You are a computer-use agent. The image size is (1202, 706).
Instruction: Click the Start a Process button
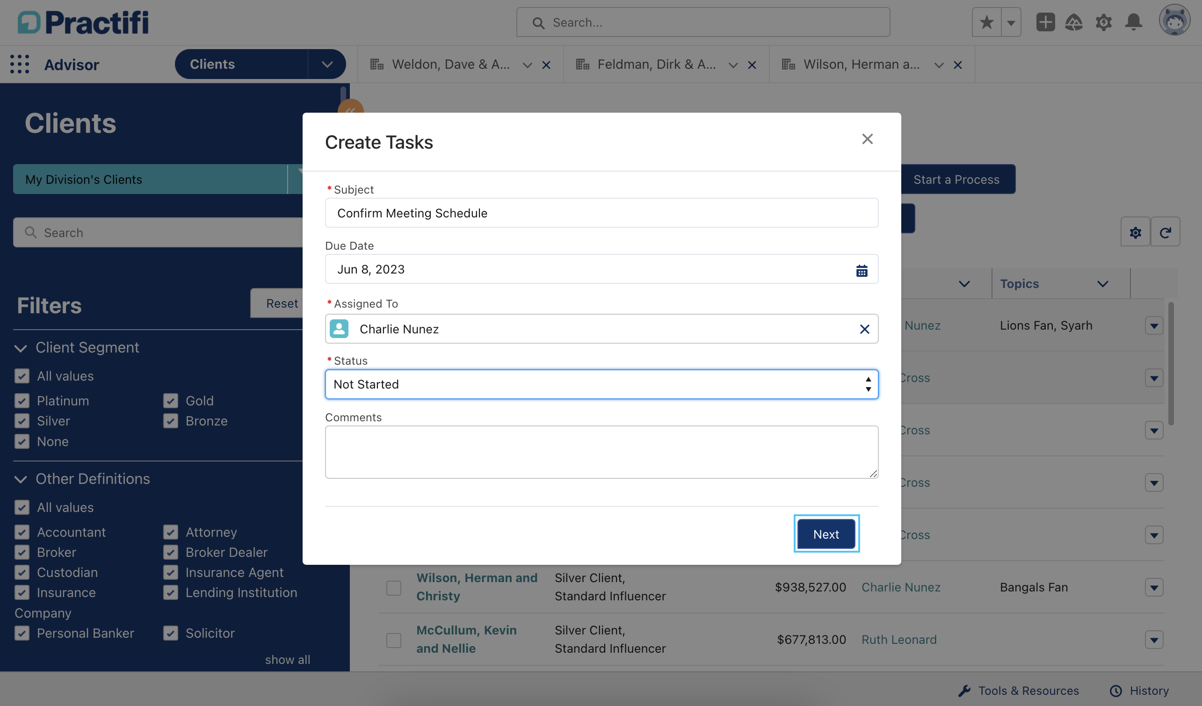pos(956,179)
